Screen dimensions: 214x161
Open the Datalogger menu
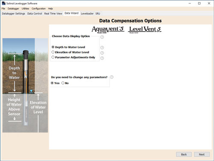(x=13, y=9)
